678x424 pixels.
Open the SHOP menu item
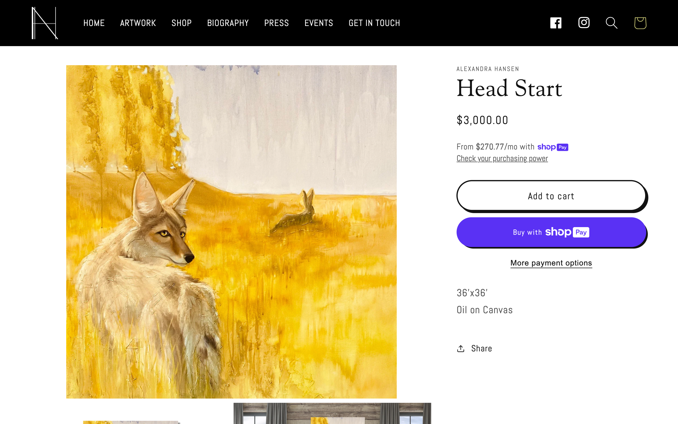click(181, 23)
